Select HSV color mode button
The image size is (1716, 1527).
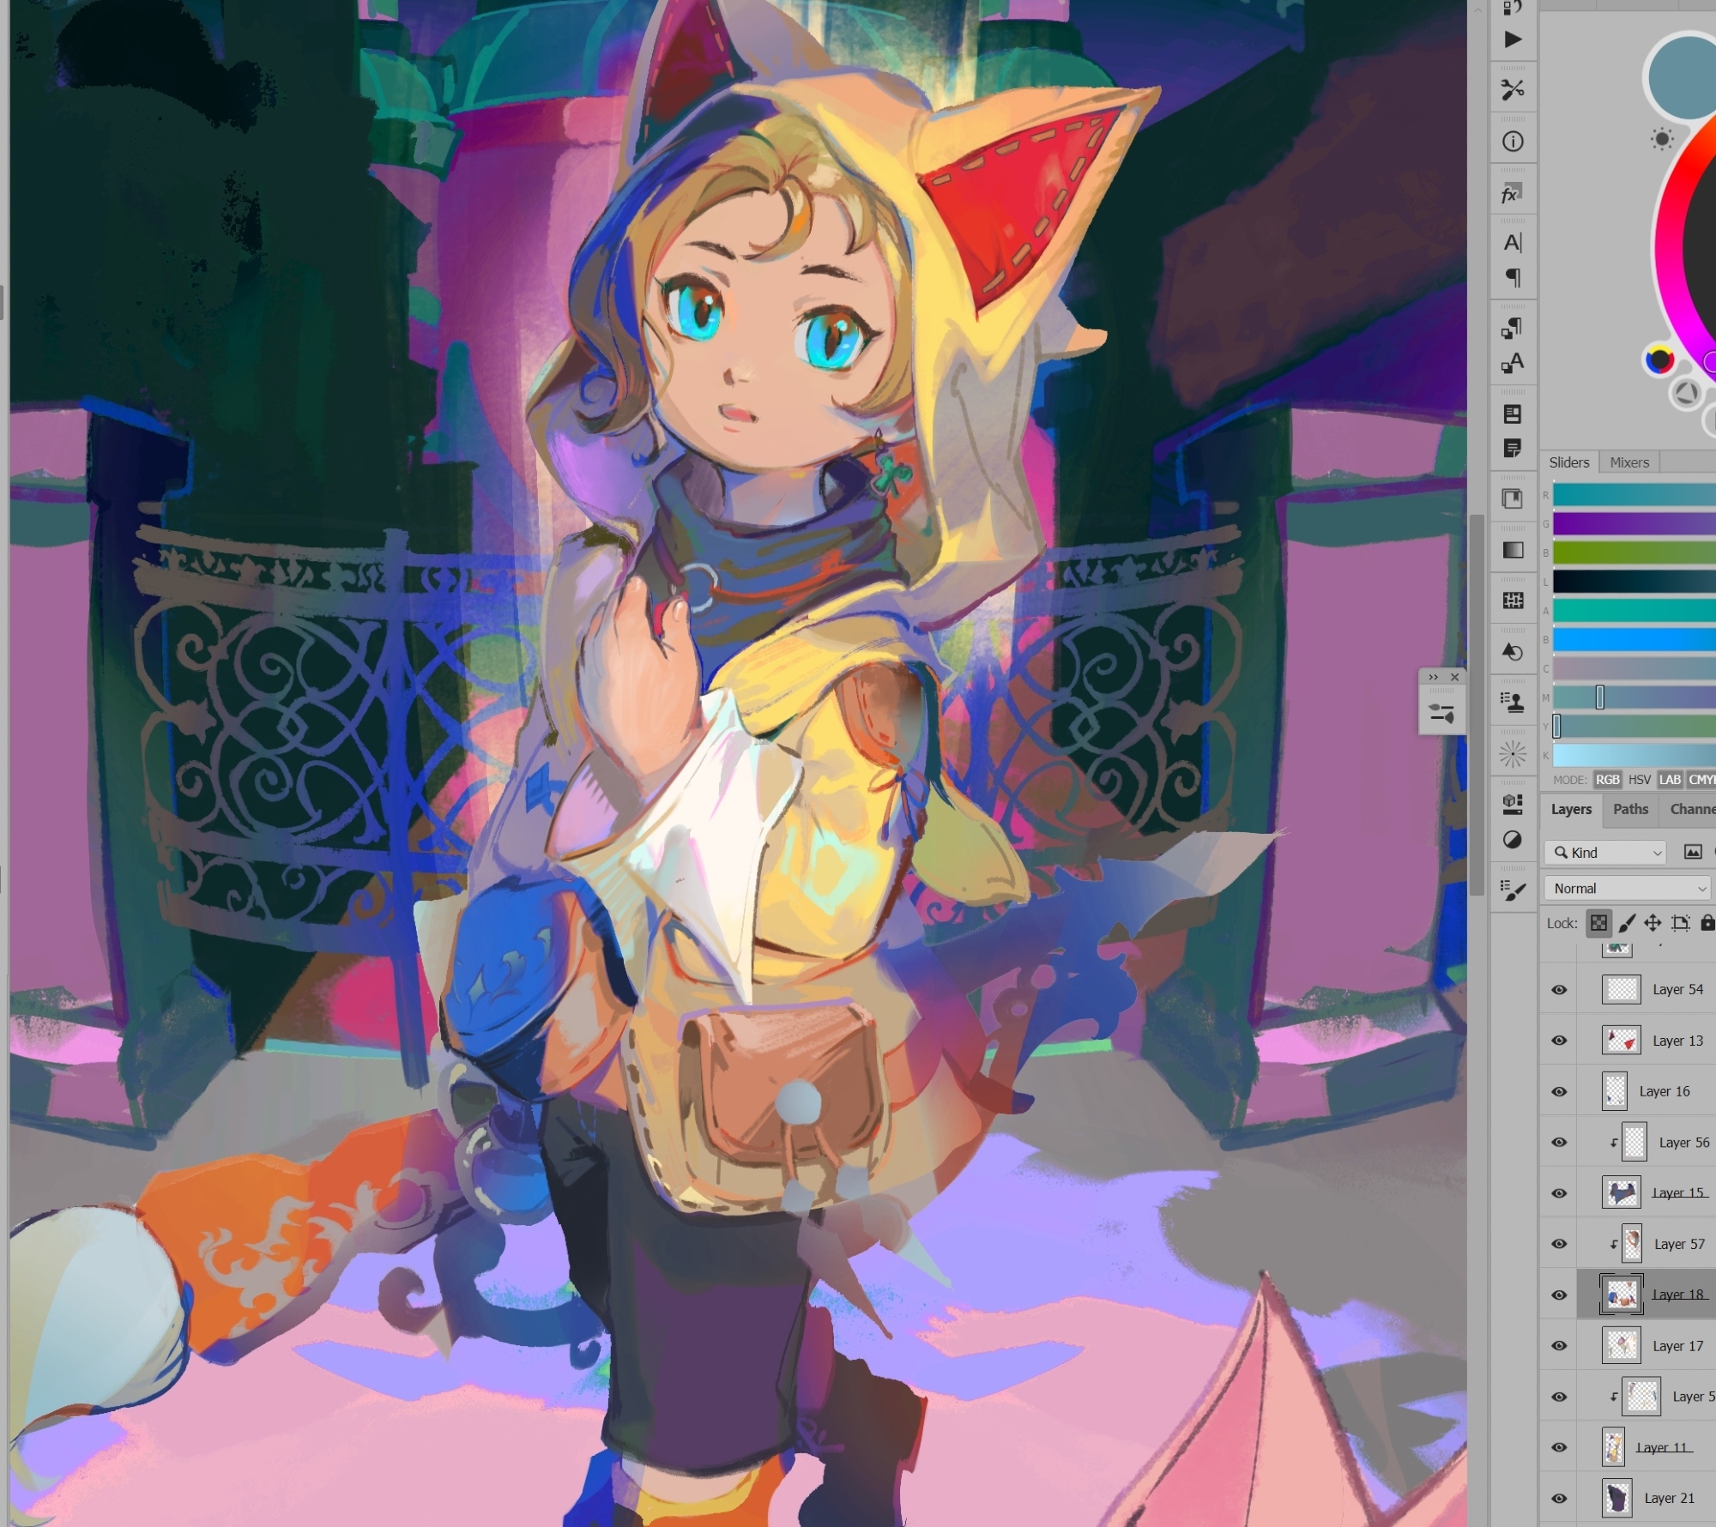click(x=1639, y=780)
